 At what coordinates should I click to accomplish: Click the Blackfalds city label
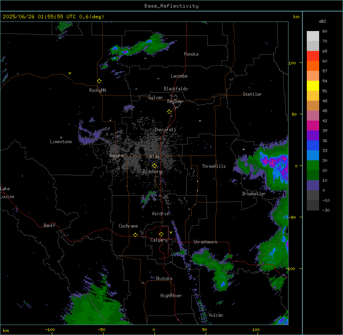pos(175,89)
